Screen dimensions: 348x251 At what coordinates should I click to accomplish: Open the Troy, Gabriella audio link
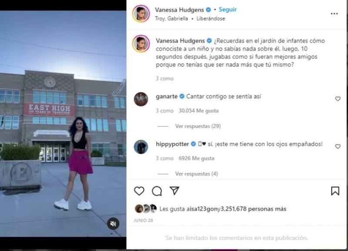[171, 19]
